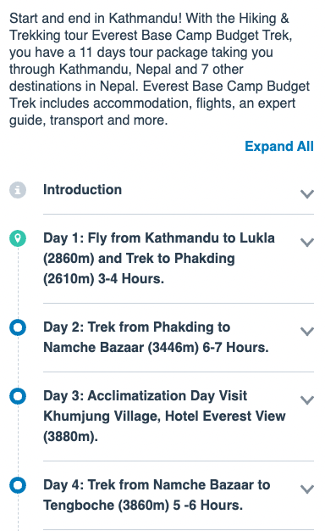Open the Day 2 chevron arrow

point(307,332)
